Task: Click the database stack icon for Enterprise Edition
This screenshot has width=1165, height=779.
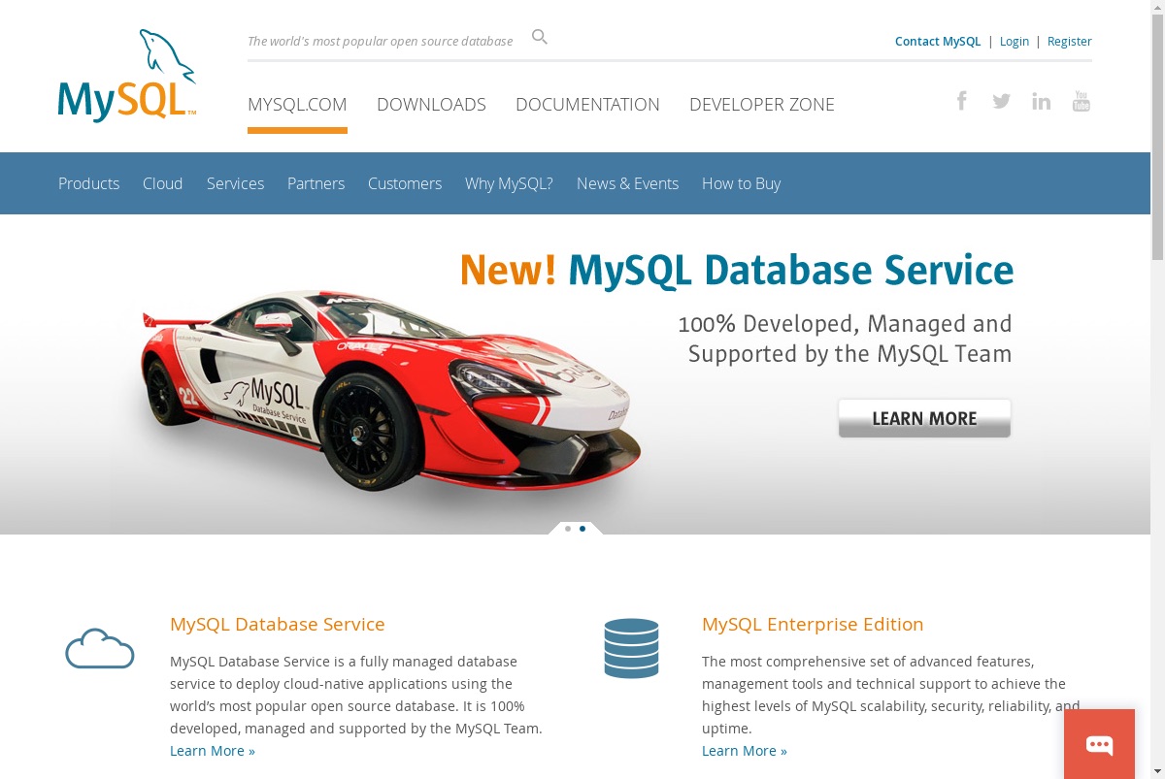Action: [x=631, y=648]
